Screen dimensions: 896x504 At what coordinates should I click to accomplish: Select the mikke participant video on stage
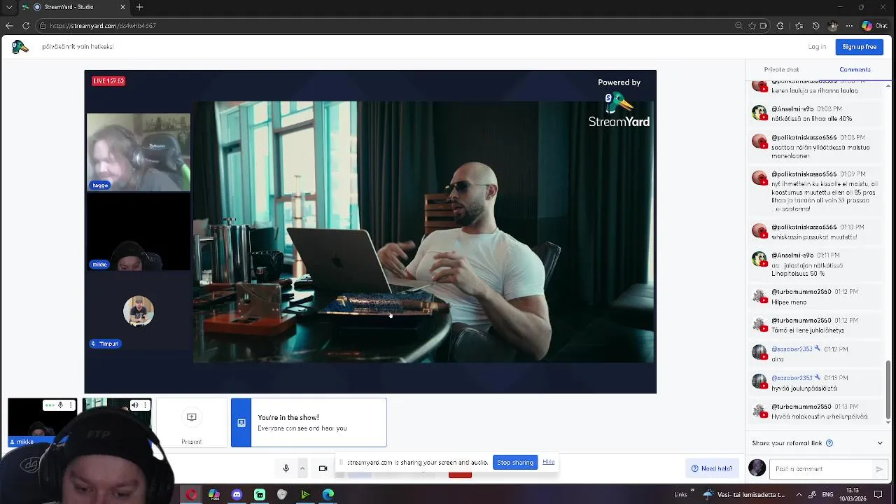point(139,232)
